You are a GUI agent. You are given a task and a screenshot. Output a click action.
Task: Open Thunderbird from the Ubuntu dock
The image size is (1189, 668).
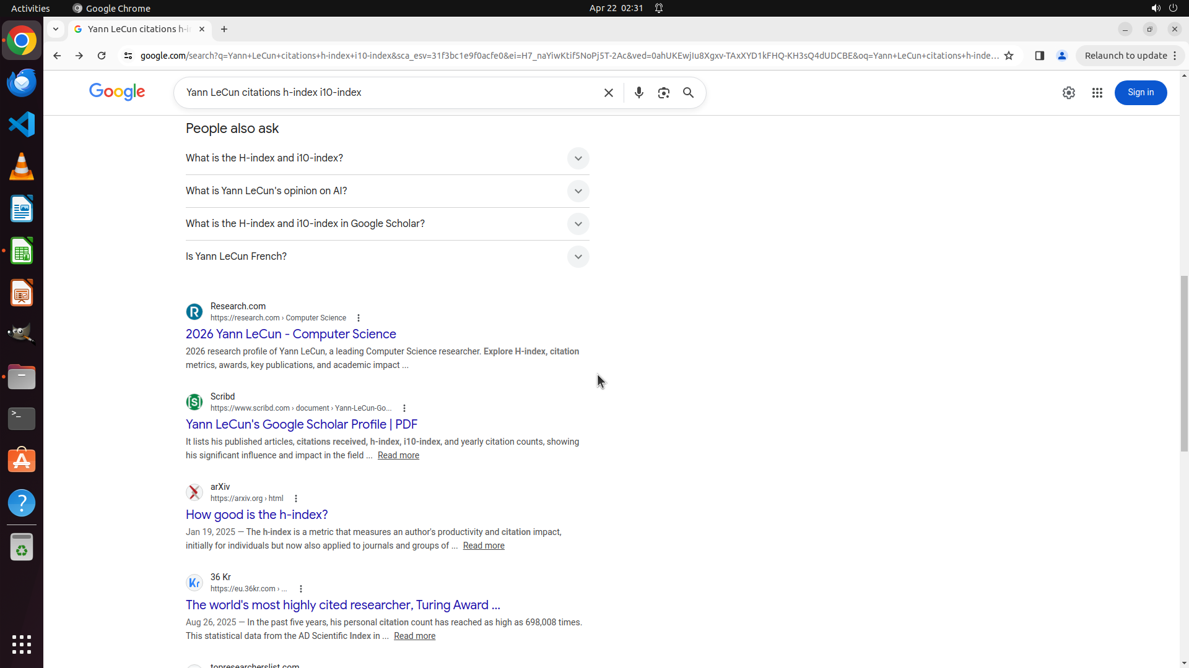pos(22,82)
